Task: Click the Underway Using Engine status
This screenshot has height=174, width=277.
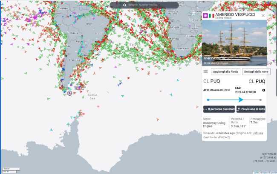Action: pos(214,125)
